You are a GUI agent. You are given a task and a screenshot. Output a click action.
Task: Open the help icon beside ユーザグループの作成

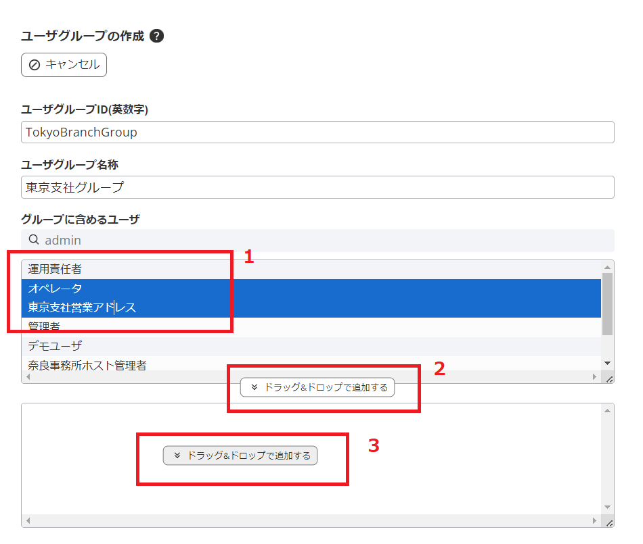pyautogui.click(x=156, y=36)
